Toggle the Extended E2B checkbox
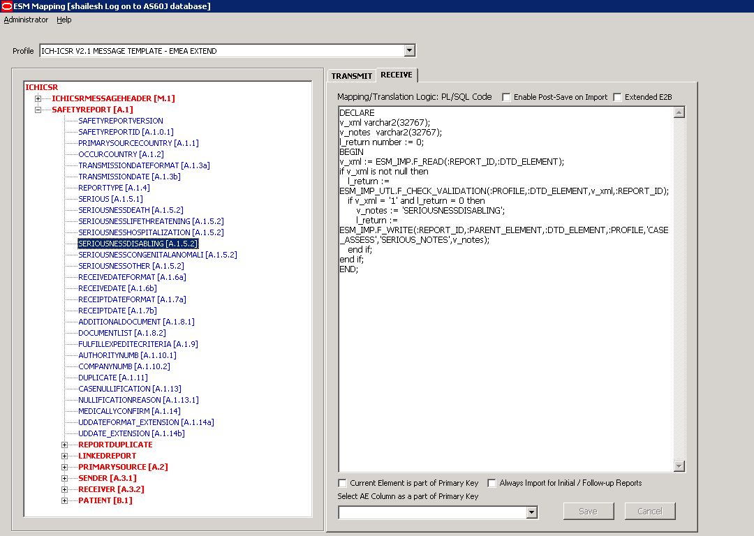The height and width of the screenshot is (536, 754). coord(617,97)
